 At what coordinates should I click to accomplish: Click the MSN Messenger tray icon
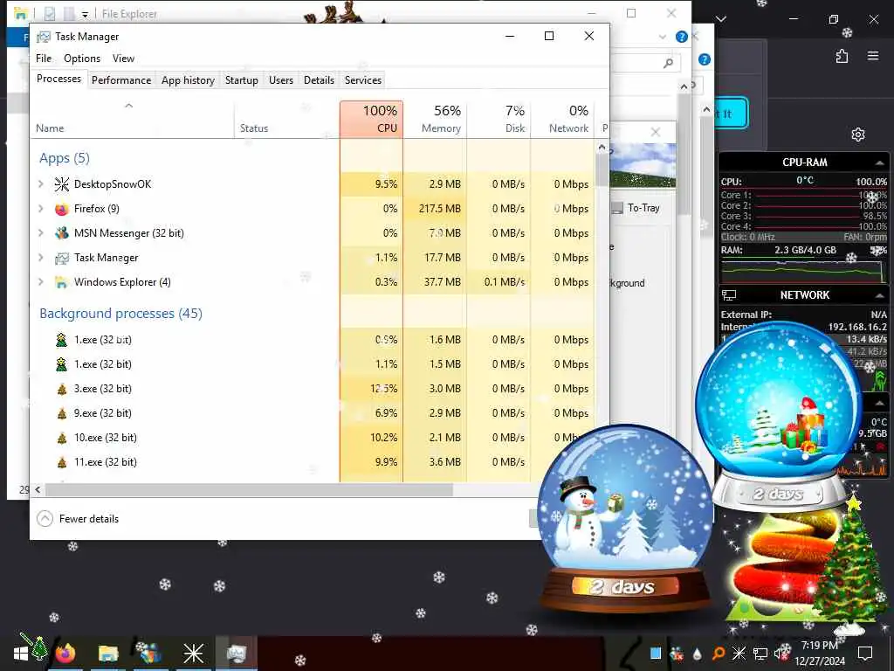[677, 654]
